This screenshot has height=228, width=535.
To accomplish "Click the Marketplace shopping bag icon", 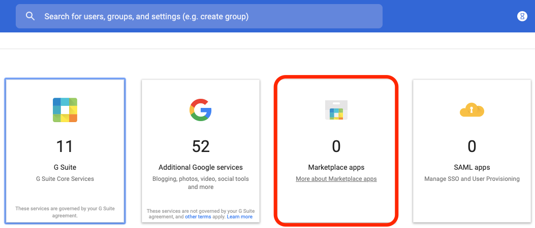I will (x=336, y=110).
